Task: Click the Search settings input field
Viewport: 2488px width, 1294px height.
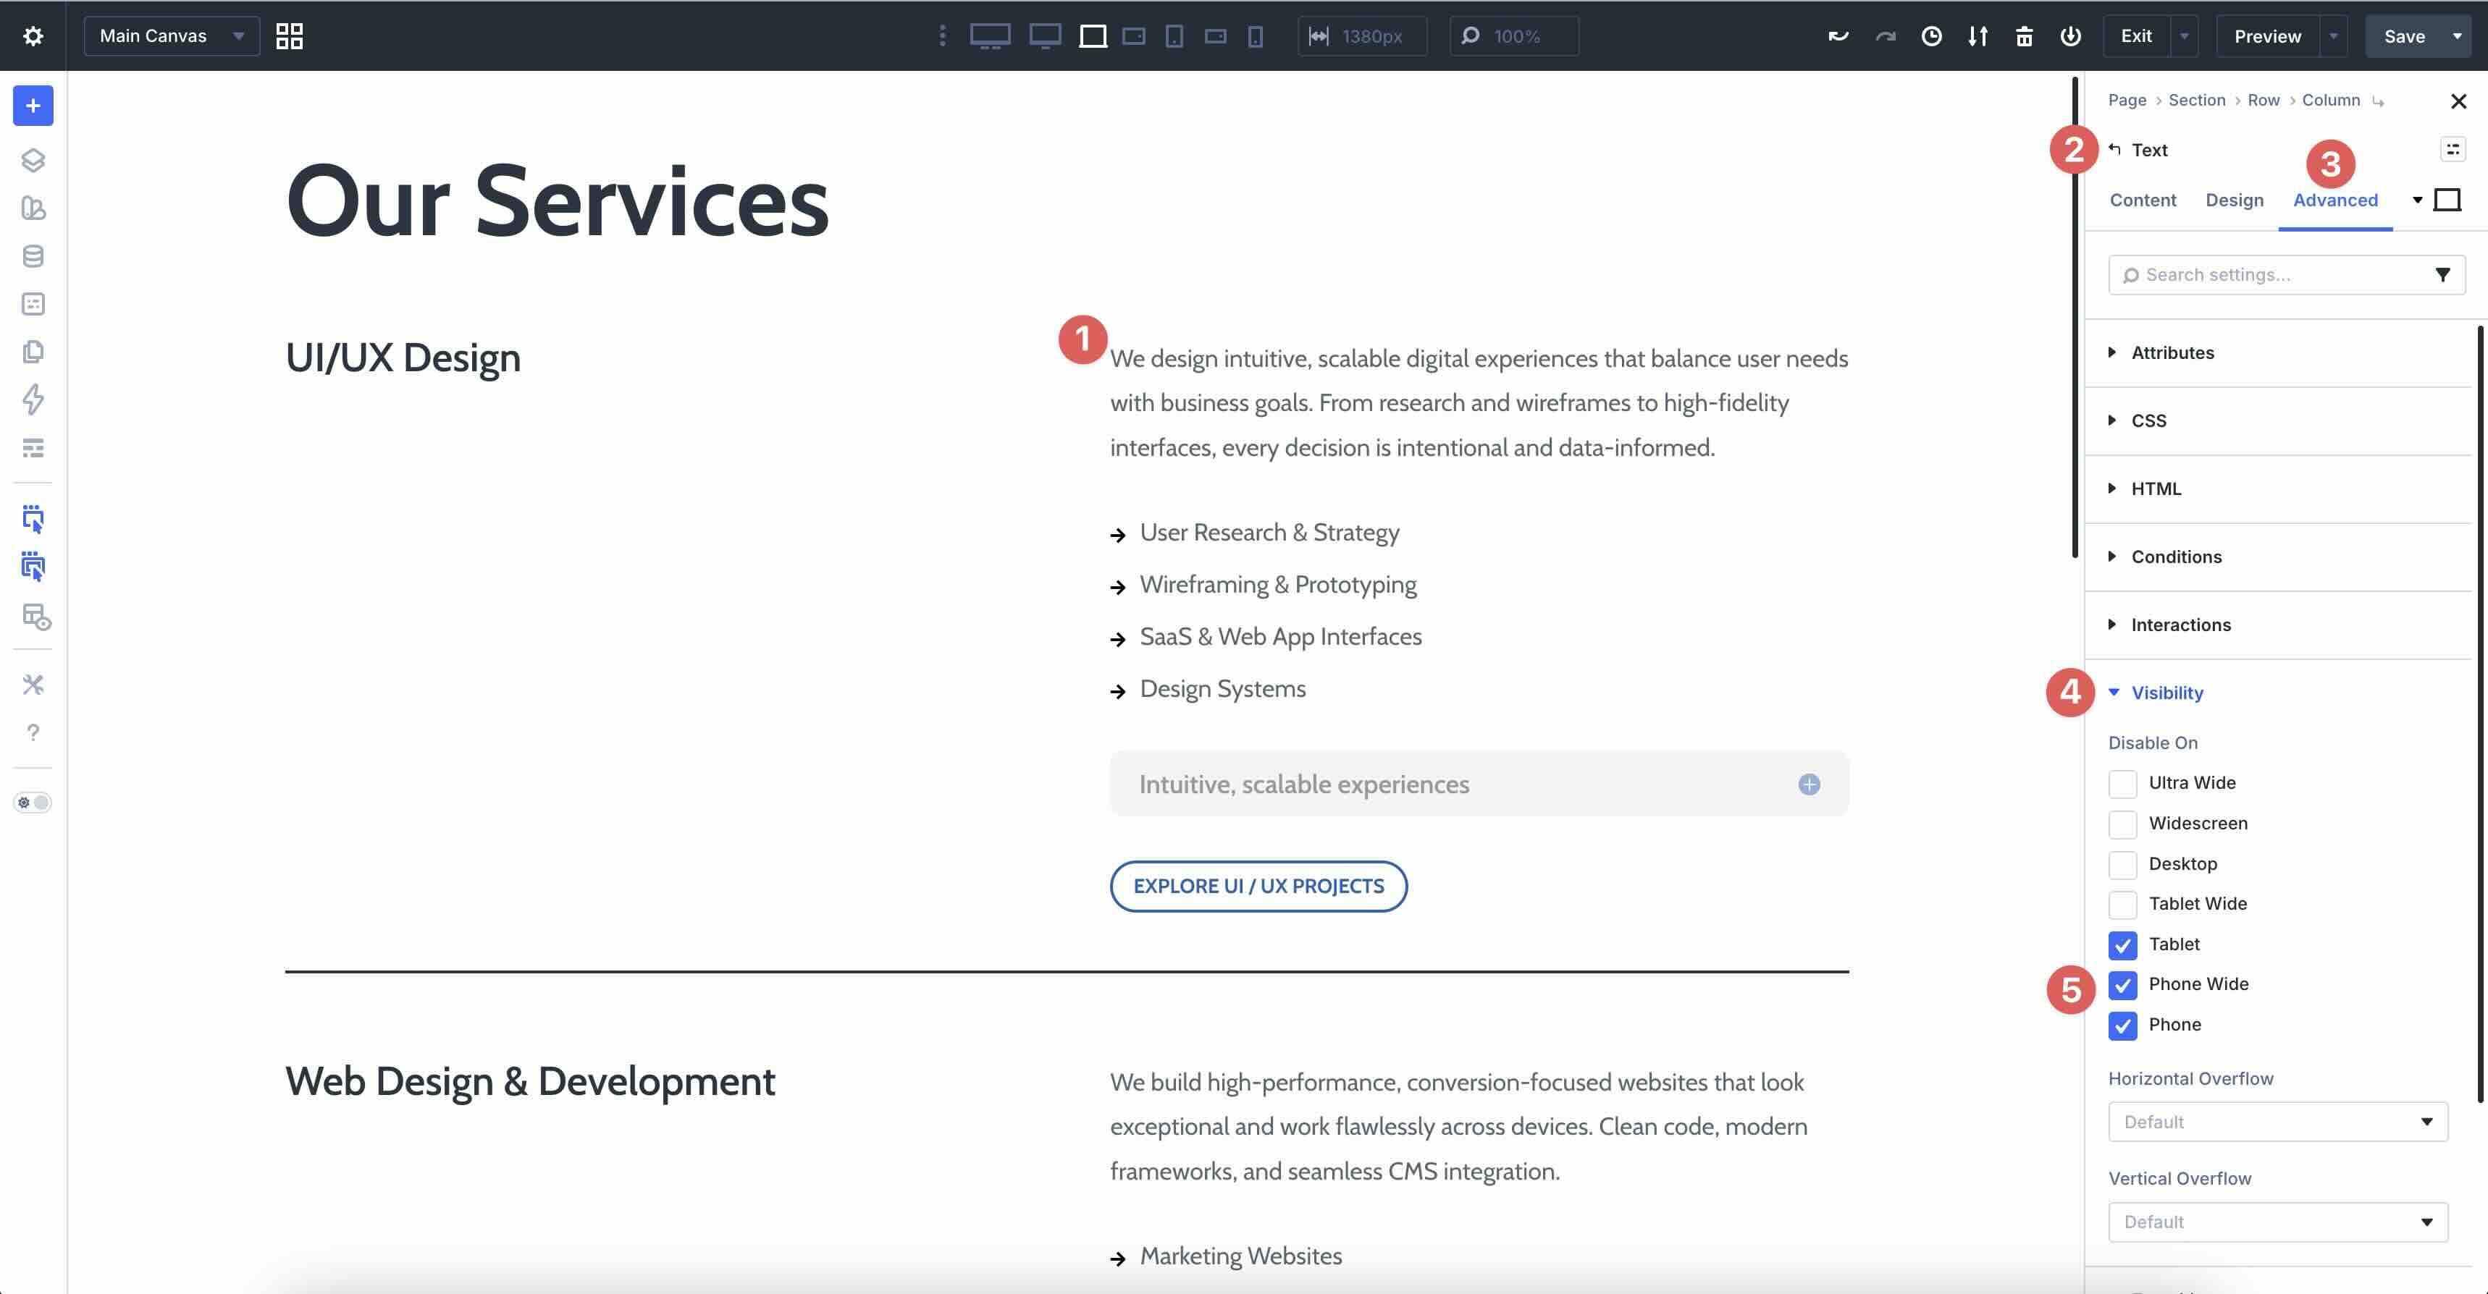Action: (x=2270, y=274)
